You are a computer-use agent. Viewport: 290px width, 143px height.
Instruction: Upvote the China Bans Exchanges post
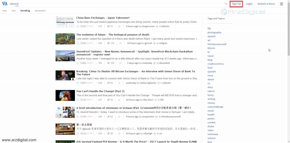78,26
